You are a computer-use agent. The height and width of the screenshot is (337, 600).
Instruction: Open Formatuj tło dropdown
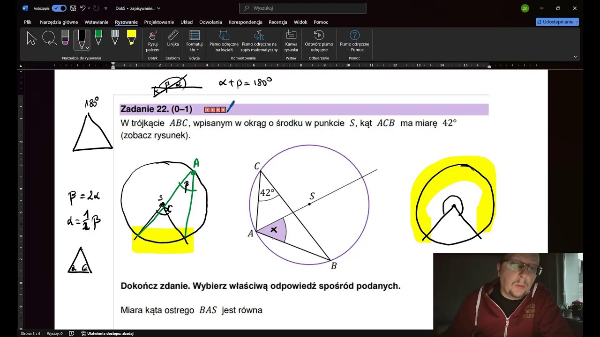point(195,41)
